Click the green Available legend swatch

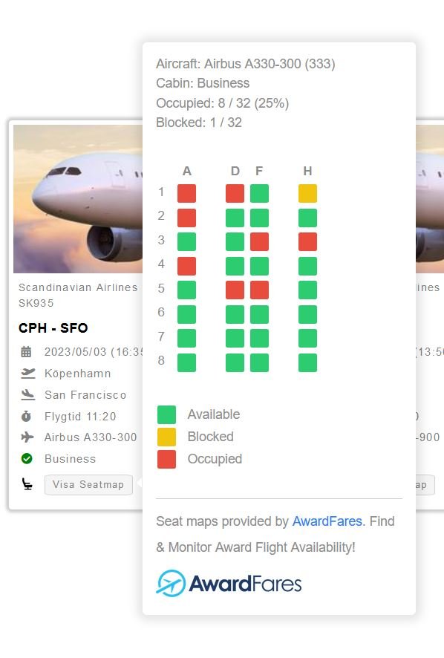165,414
